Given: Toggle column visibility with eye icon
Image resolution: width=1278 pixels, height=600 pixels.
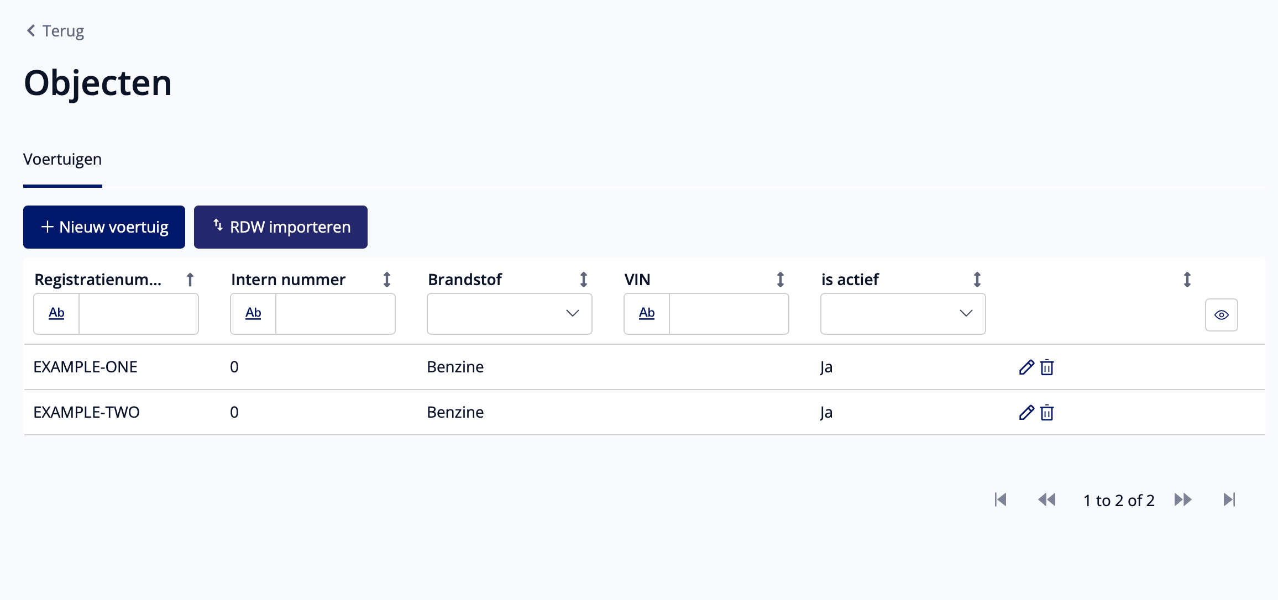Looking at the screenshot, I should click(x=1222, y=315).
